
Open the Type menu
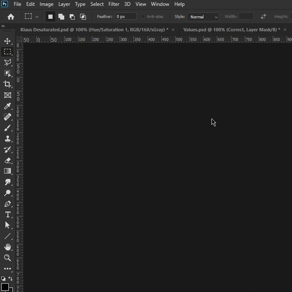(x=80, y=4)
